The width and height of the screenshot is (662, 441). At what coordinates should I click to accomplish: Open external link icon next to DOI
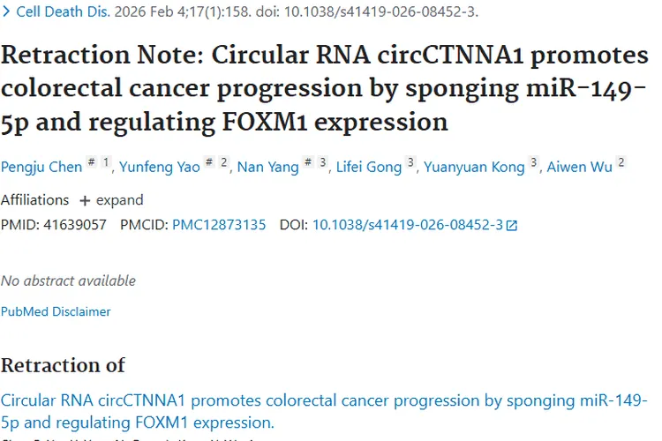[x=512, y=225]
